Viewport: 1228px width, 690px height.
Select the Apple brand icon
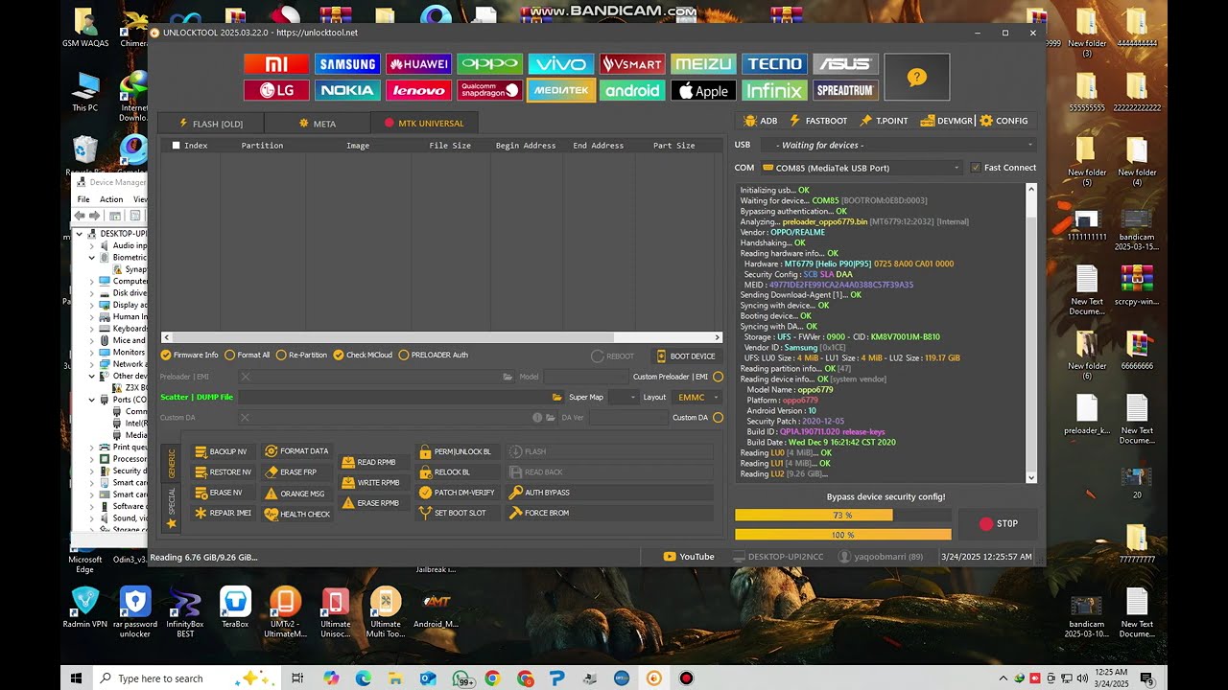point(703,90)
